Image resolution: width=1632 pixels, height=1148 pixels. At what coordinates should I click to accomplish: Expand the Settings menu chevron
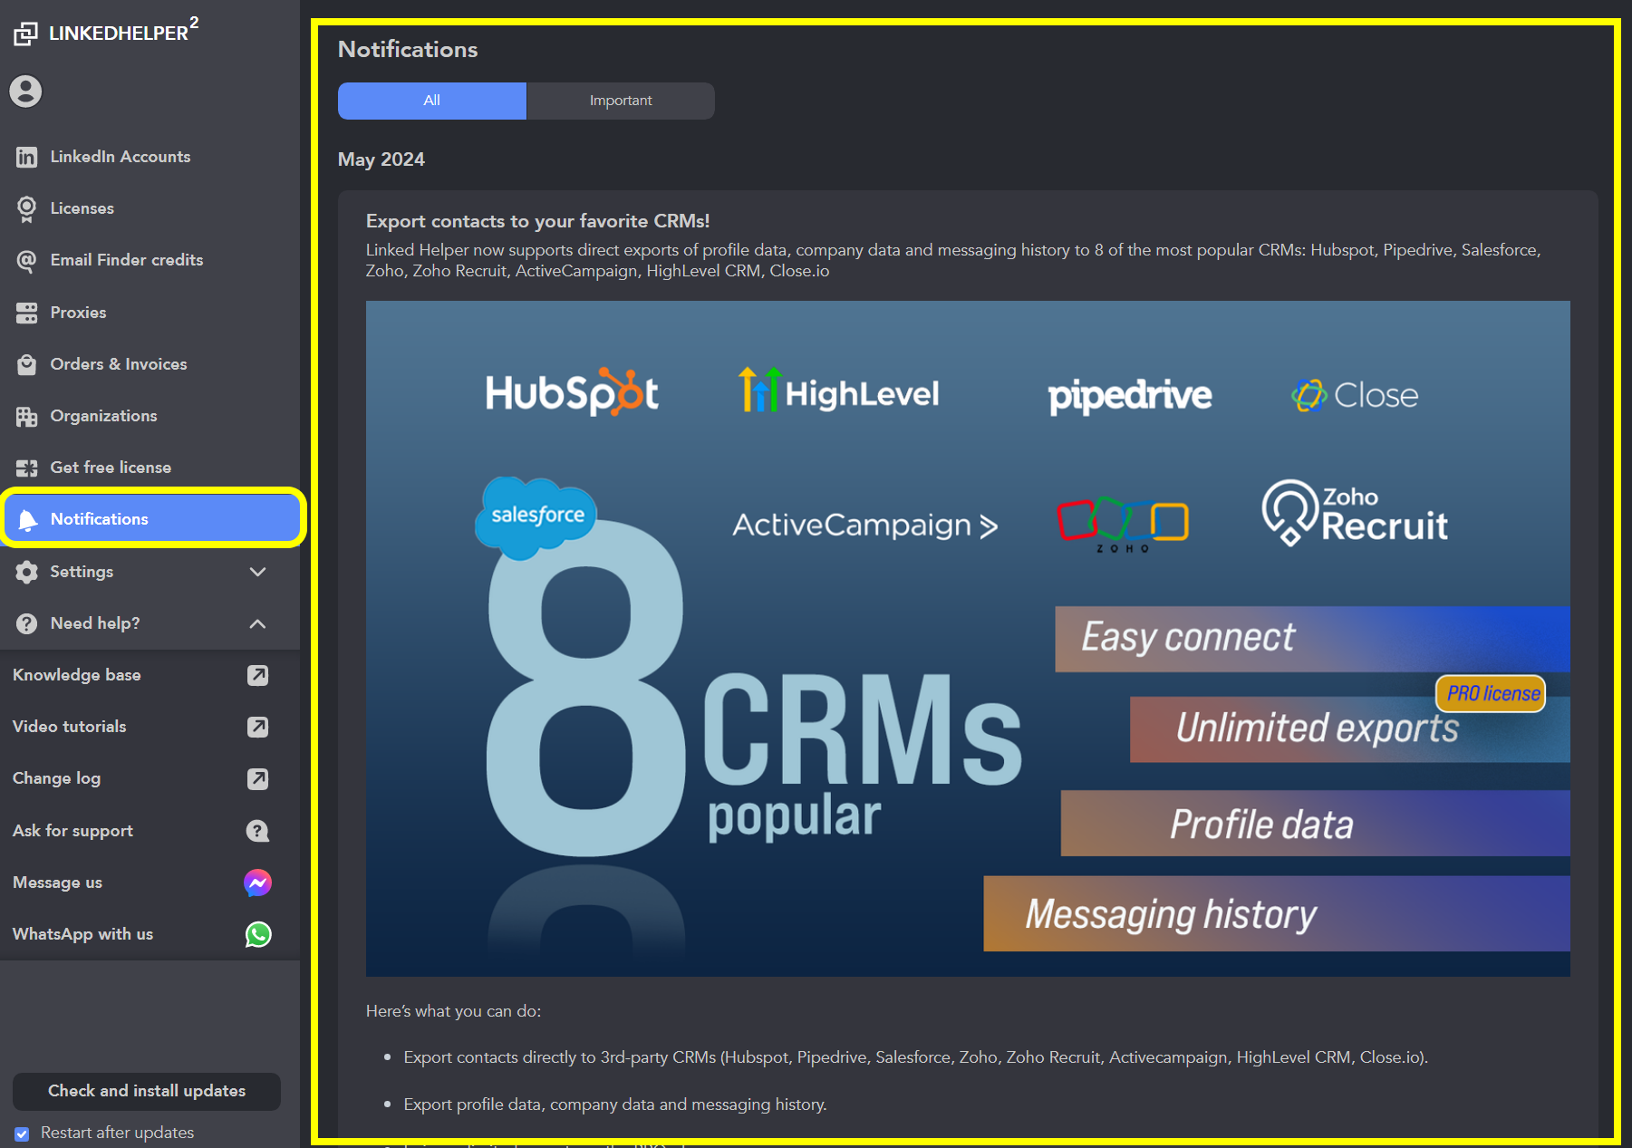coord(258,572)
